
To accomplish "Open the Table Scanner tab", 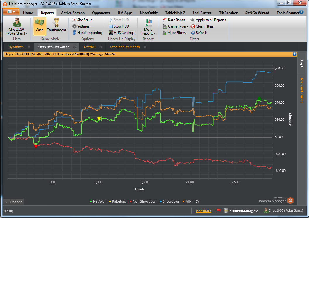I will tap(288, 13).
